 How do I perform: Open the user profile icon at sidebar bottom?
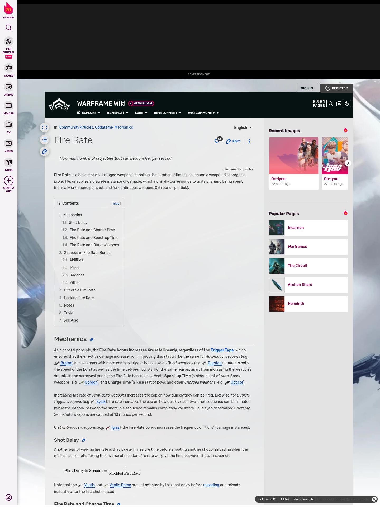point(9,497)
